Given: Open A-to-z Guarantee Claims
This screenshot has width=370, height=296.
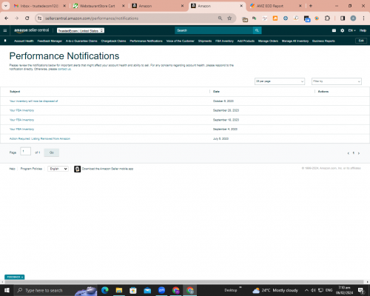Looking at the screenshot, I should [81, 41].
